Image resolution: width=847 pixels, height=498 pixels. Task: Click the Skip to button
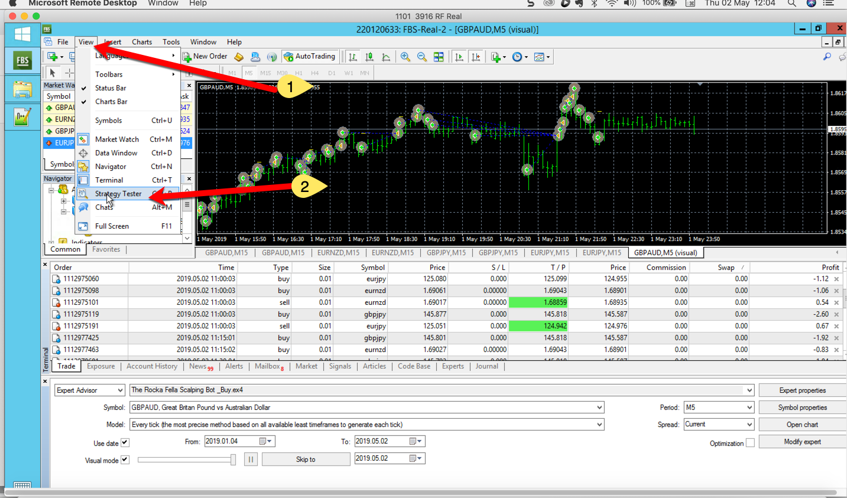point(306,460)
